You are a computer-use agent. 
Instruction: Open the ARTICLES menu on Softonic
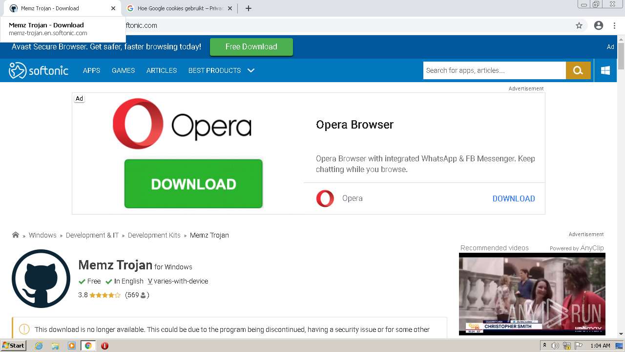click(x=162, y=70)
